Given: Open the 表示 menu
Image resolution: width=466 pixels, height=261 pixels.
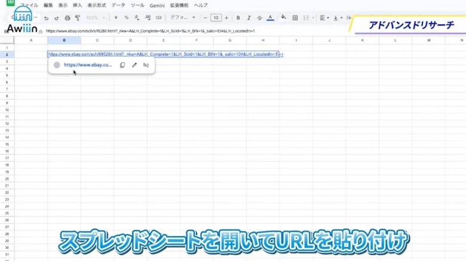Looking at the screenshot, I should coord(63,5).
